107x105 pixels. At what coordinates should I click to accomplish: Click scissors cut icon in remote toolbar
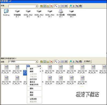(x=74, y=62)
